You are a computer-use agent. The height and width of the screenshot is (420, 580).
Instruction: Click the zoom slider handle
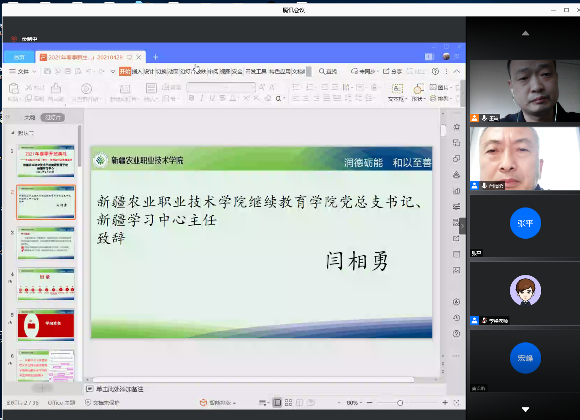pyautogui.click(x=400, y=403)
